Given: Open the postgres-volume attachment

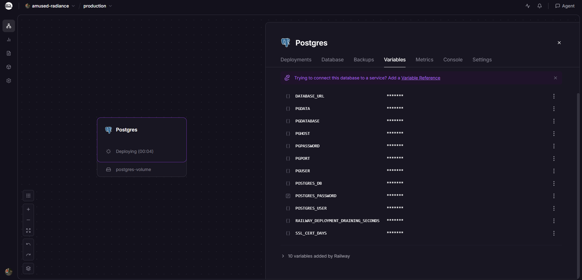Looking at the screenshot, I should 142,169.
